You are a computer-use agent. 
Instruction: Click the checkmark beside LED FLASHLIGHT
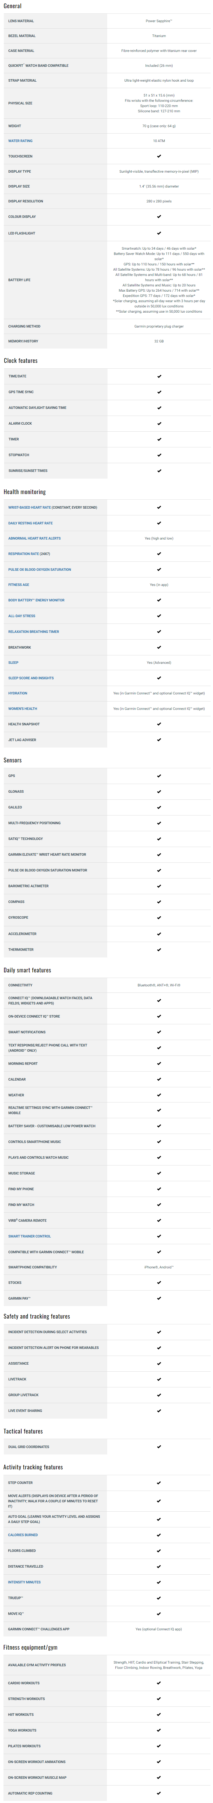pos(159,233)
